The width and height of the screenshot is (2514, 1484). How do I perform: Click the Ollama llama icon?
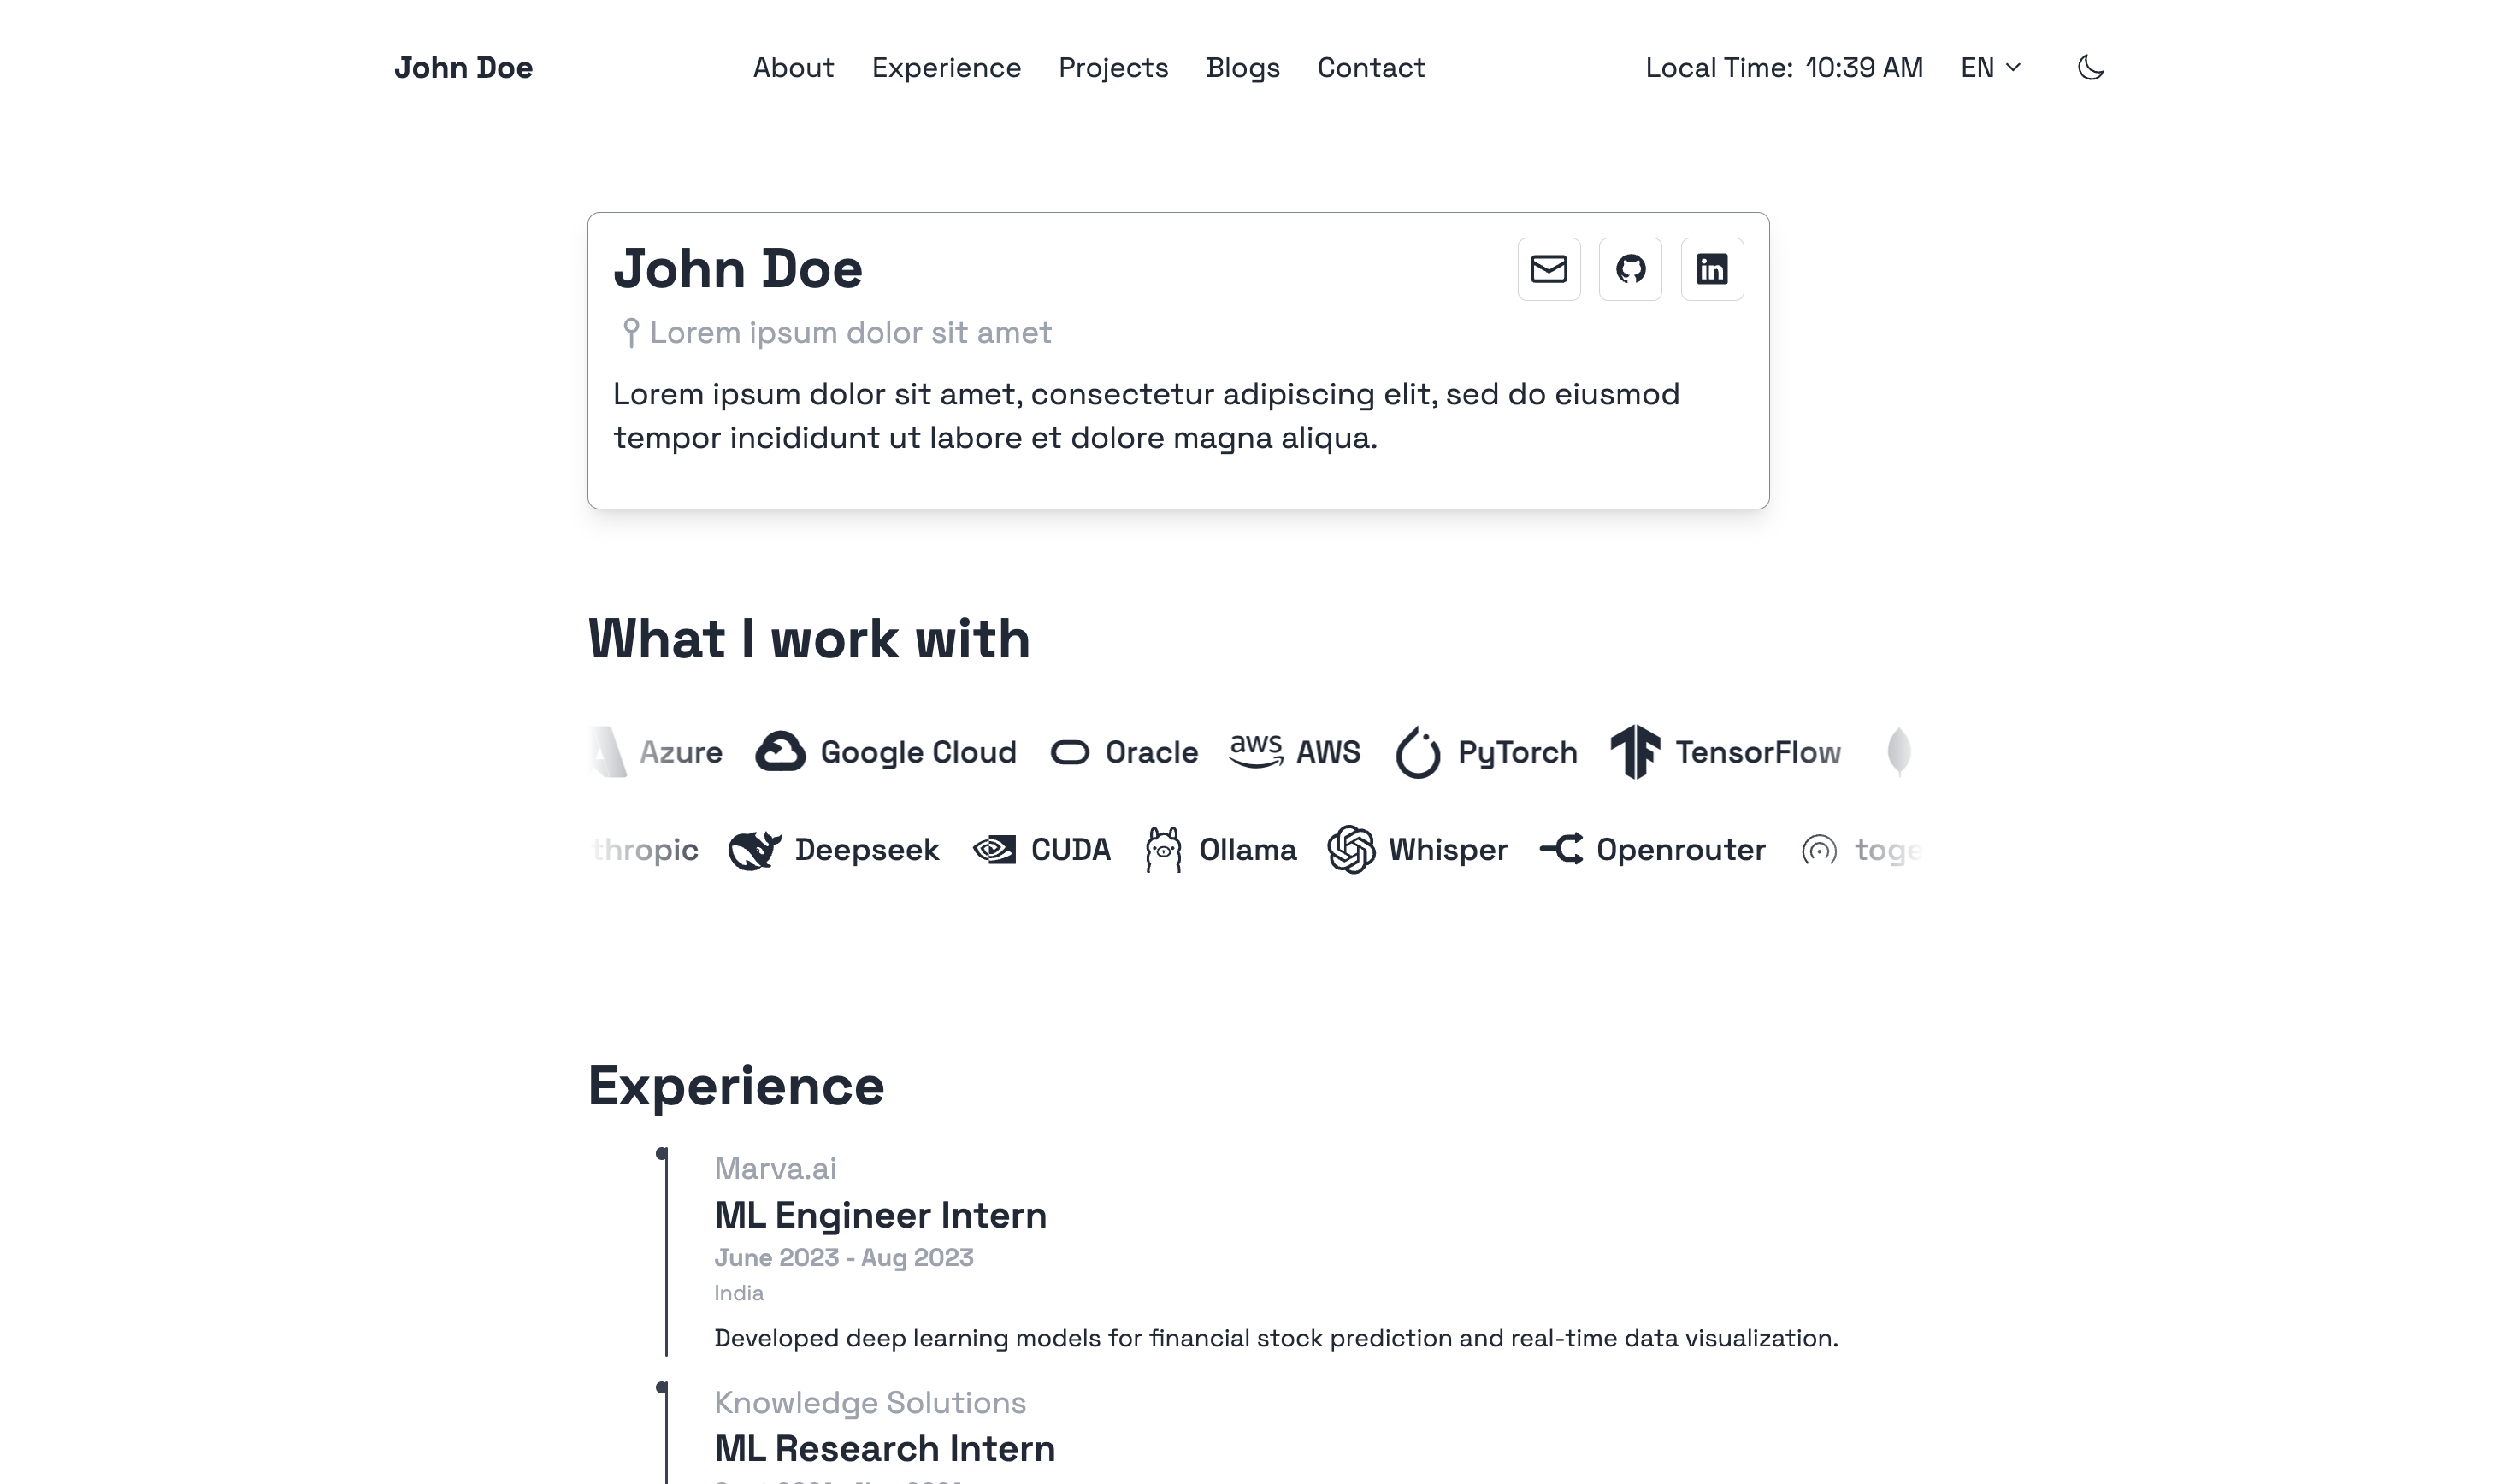(1162, 850)
